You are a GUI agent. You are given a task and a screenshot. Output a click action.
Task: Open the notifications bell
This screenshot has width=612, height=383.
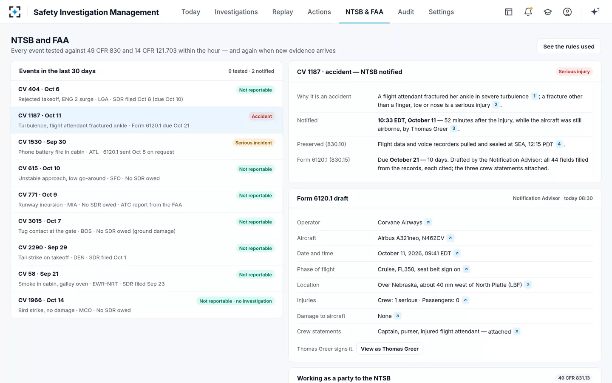(528, 12)
